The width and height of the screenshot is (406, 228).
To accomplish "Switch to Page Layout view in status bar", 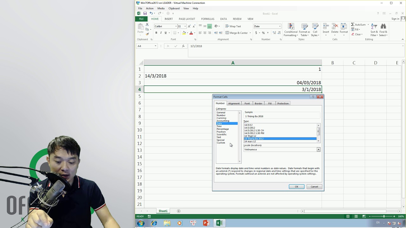I will pyautogui.click(x=356, y=216).
